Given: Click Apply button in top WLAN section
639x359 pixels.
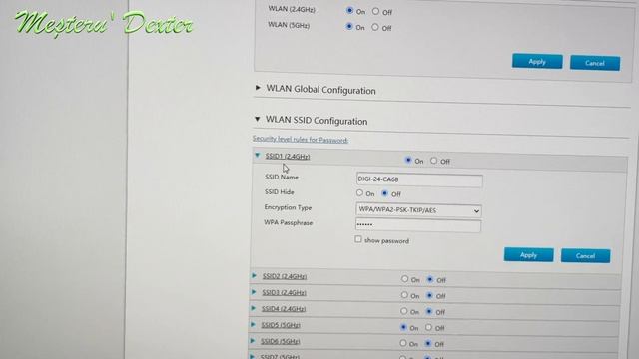Looking at the screenshot, I should tap(537, 62).
